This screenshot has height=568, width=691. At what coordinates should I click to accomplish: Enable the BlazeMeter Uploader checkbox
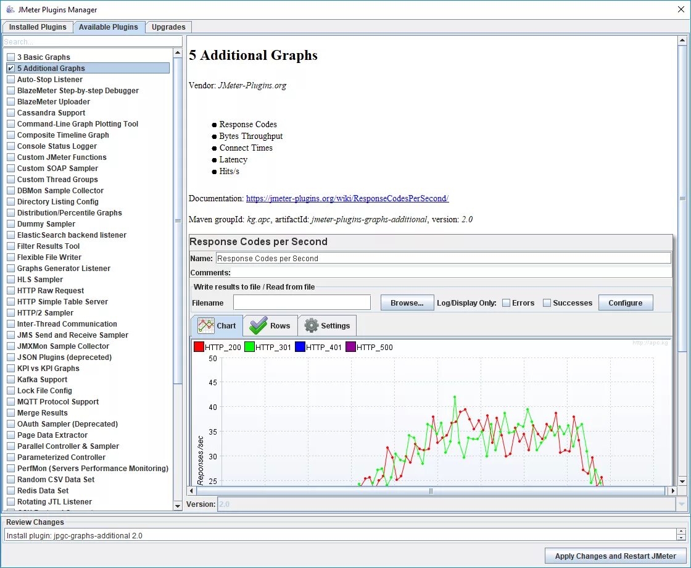(11, 101)
